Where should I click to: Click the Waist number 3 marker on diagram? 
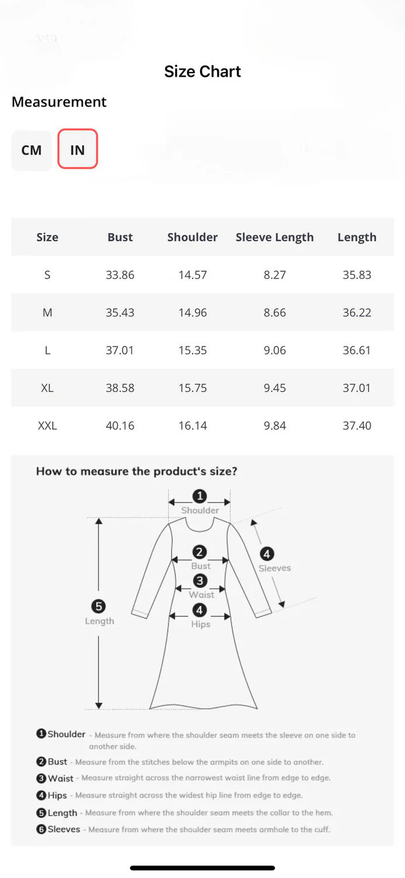[x=200, y=581]
